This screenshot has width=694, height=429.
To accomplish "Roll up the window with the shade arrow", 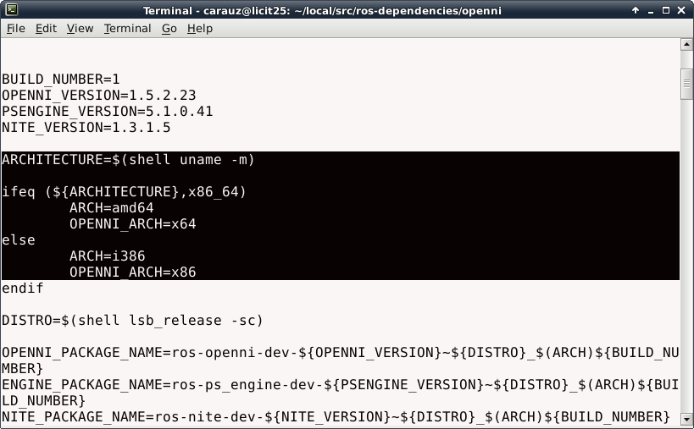I will click(636, 9).
